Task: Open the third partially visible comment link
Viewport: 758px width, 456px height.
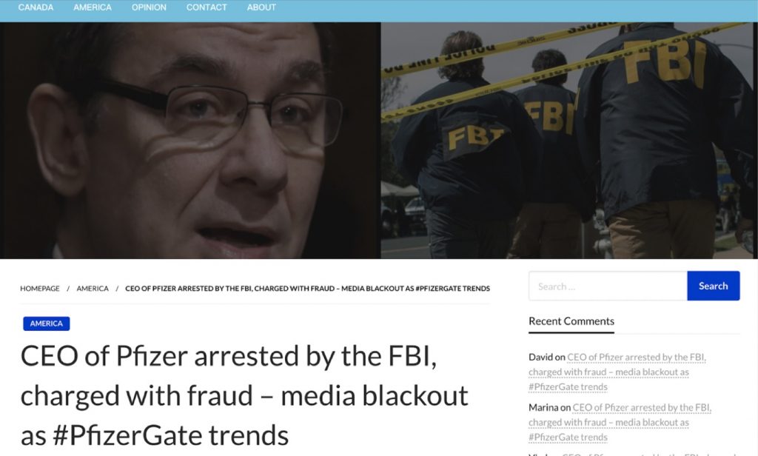Action: click(650, 454)
